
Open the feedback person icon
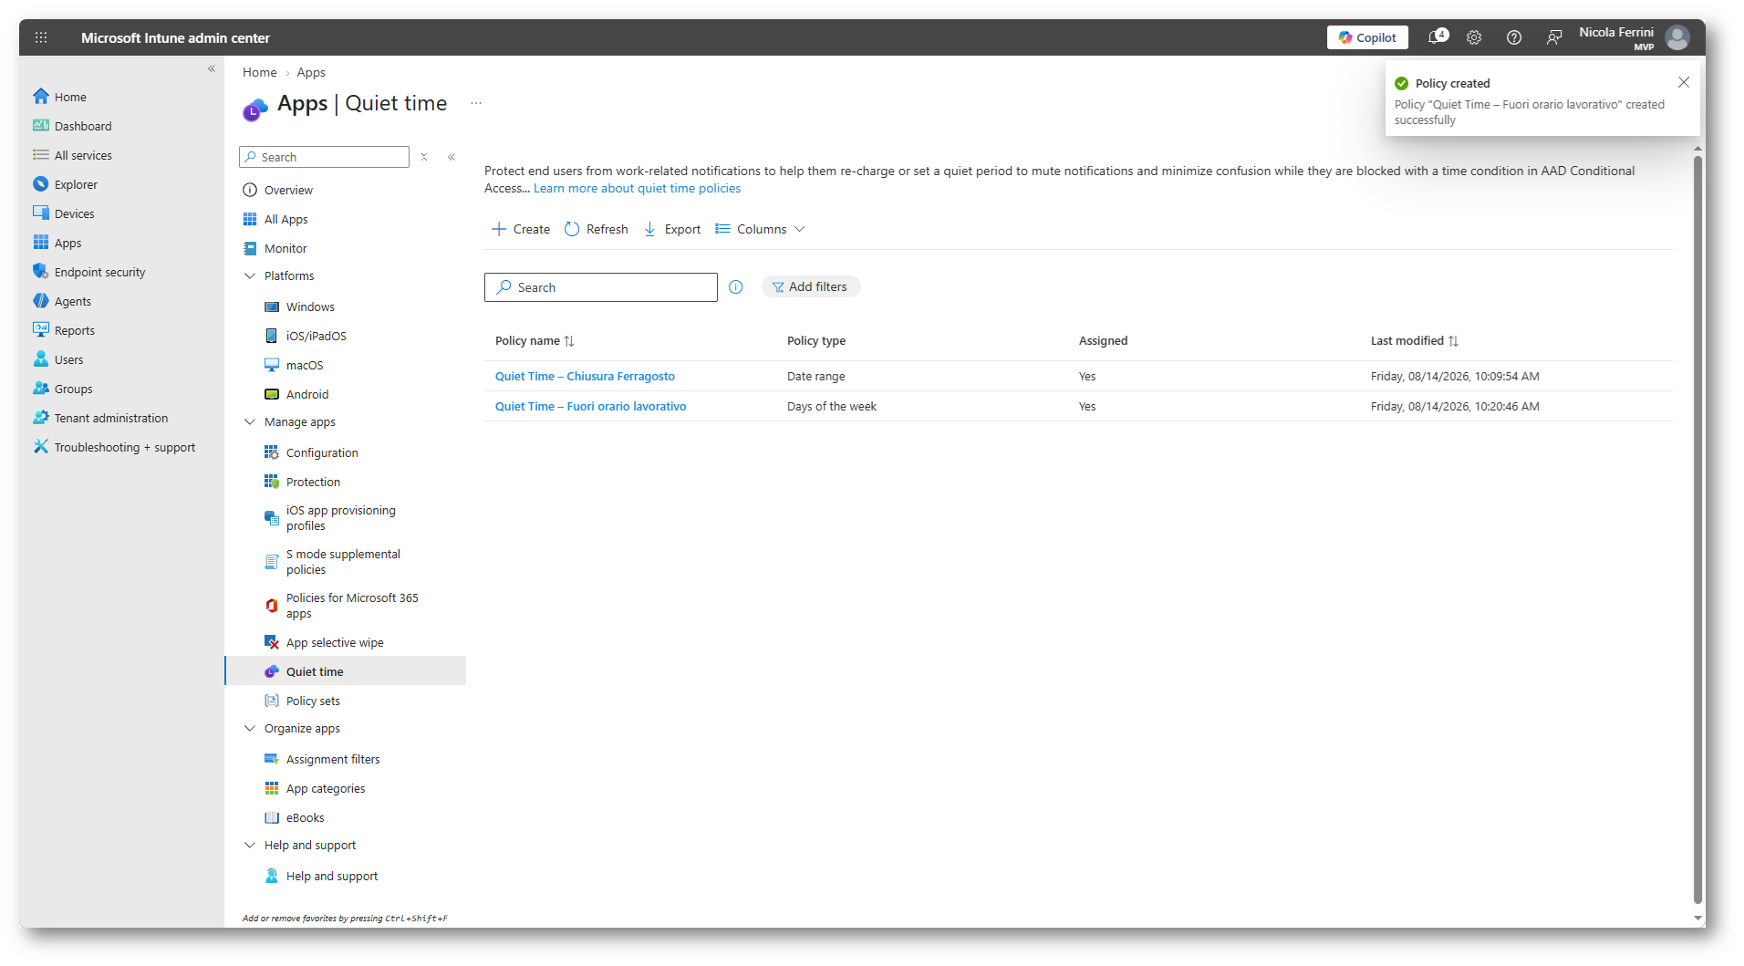(1554, 37)
